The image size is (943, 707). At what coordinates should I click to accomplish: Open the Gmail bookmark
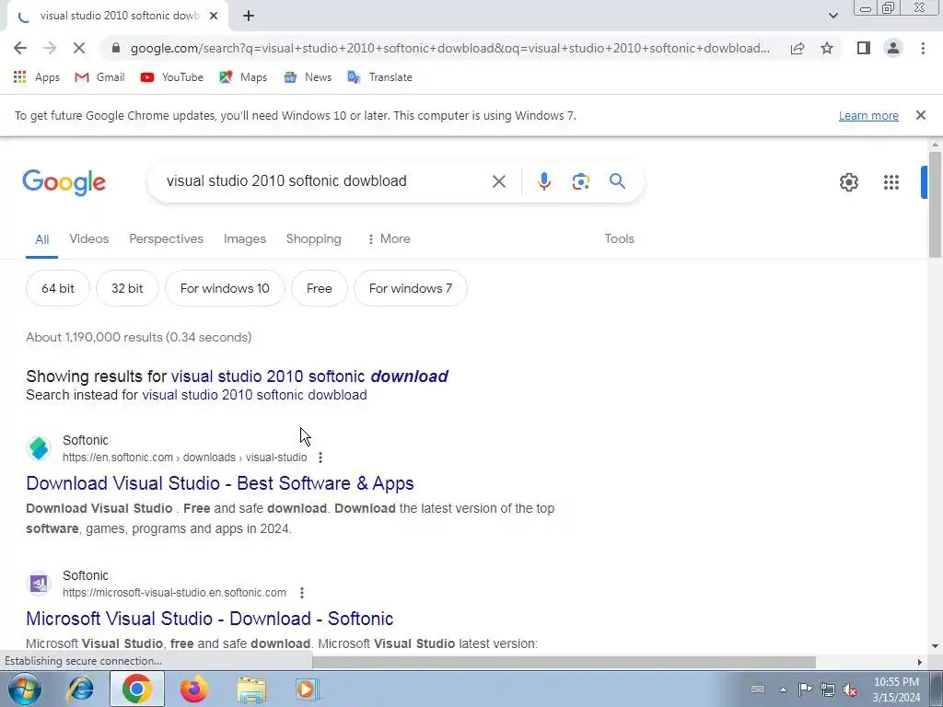tap(99, 77)
